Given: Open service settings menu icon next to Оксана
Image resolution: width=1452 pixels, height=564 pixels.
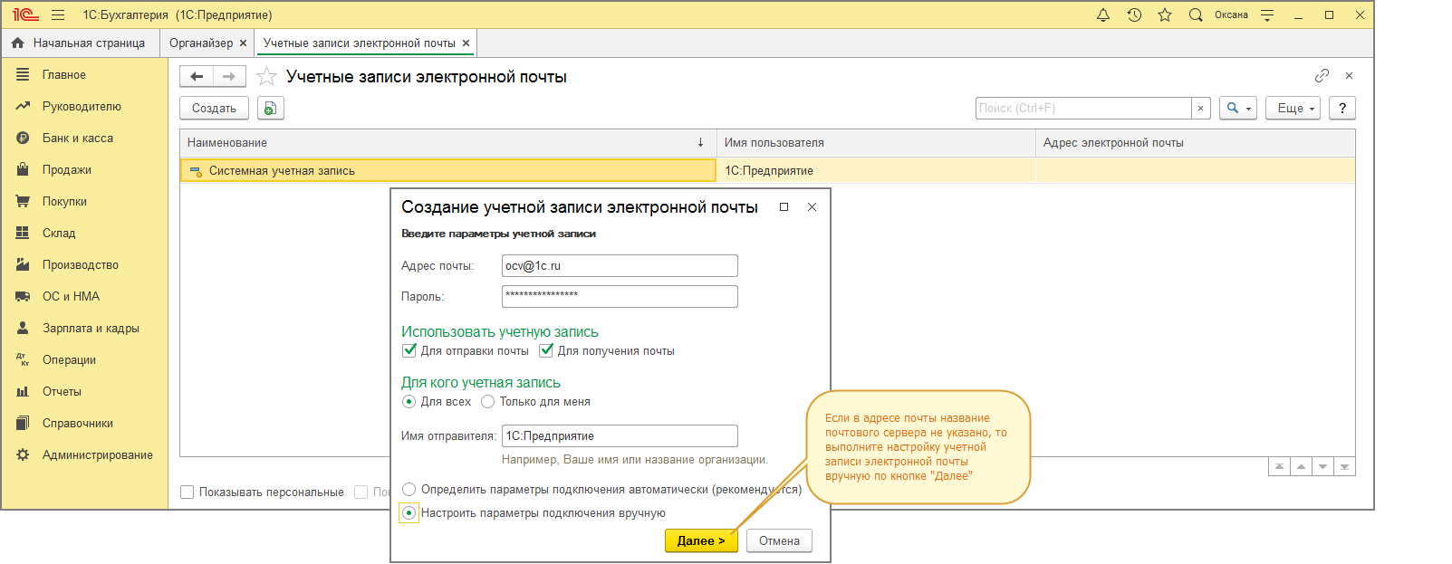Looking at the screenshot, I should point(1267,14).
